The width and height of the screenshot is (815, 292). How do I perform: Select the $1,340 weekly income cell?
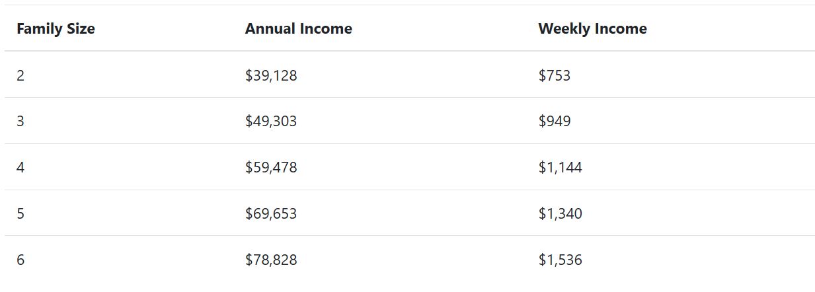(x=560, y=214)
